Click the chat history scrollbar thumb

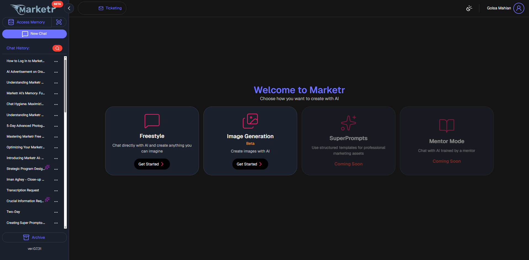65,86
